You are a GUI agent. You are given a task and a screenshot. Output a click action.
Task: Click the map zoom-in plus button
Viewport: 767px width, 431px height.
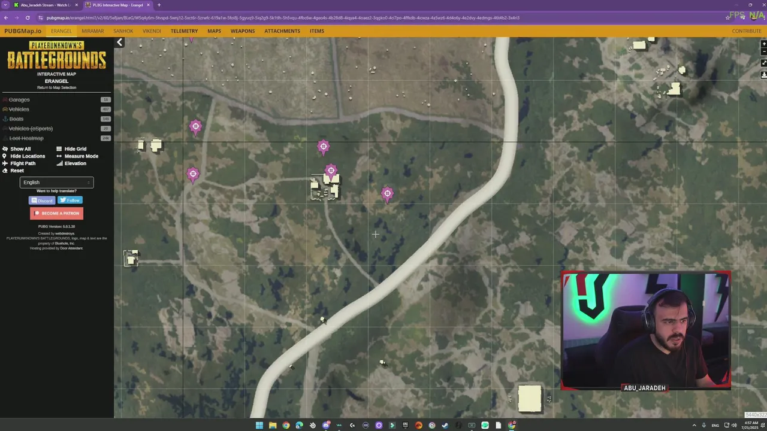763,44
